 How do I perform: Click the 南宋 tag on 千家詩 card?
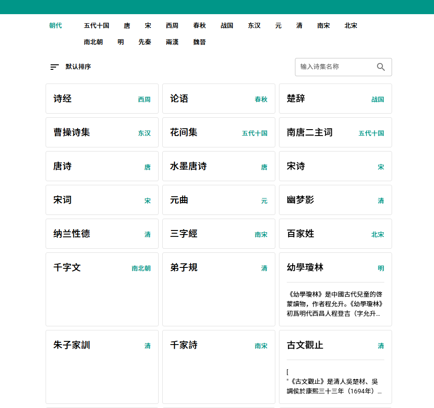pos(261,346)
